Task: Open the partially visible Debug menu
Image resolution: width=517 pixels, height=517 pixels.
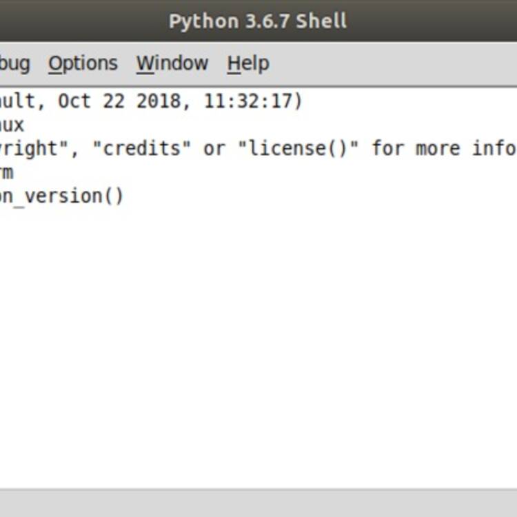Action: [14, 63]
